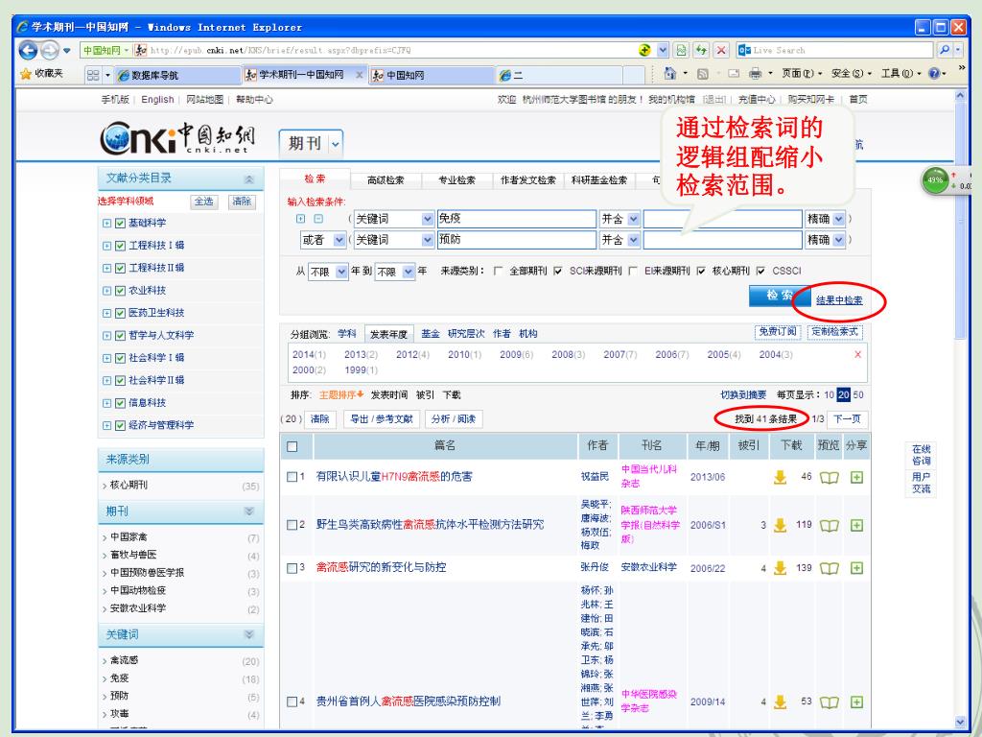
Task: Click the browser Back arrow button
Action: coord(28,50)
